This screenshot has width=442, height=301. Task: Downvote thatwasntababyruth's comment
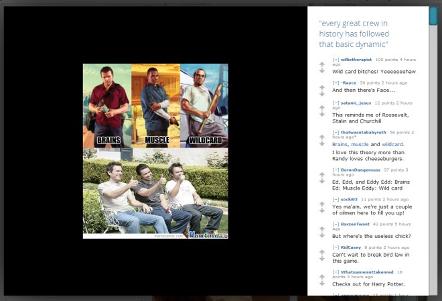click(322, 143)
